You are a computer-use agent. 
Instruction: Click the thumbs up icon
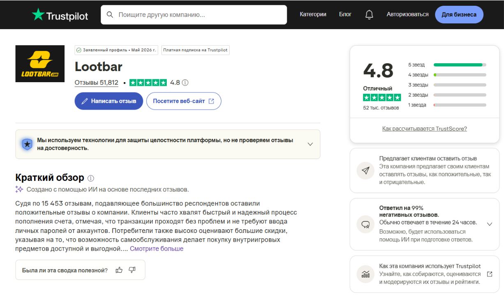click(x=119, y=270)
